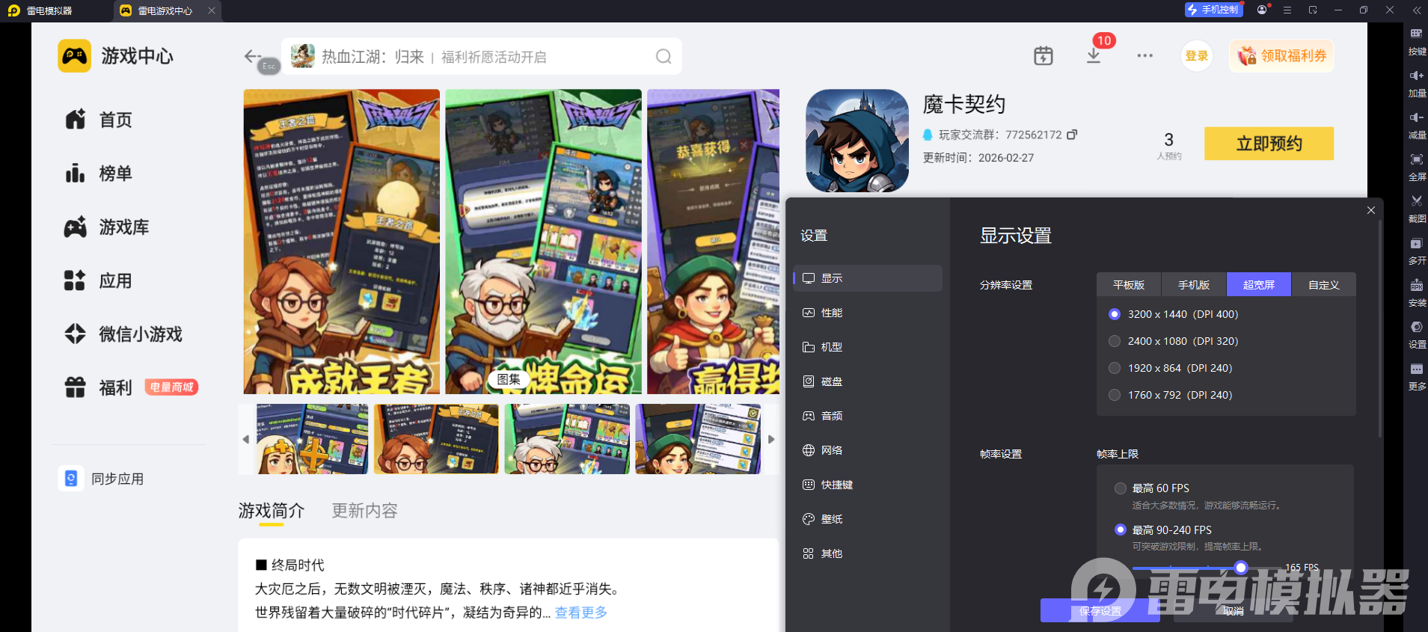Screen dimensions: 1428x632
Task: Open the user account icon in title bar
Action: click(1263, 10)
